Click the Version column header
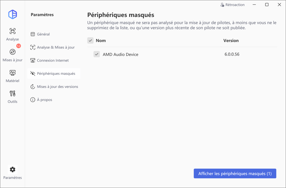The image size is (286, 188). point(231,41)
